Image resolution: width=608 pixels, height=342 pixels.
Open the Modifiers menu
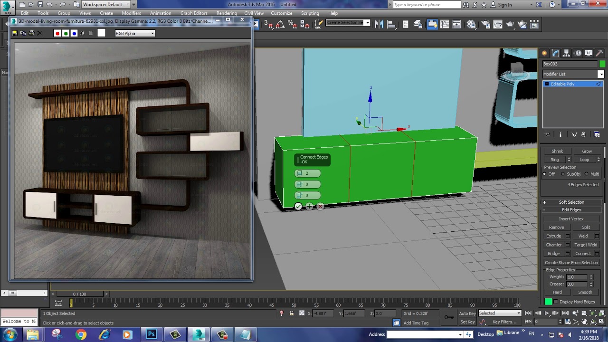(131, 13)
